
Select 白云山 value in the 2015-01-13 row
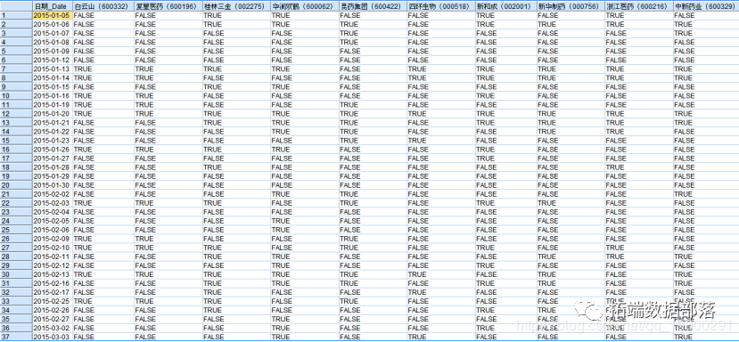coord(103,69)
